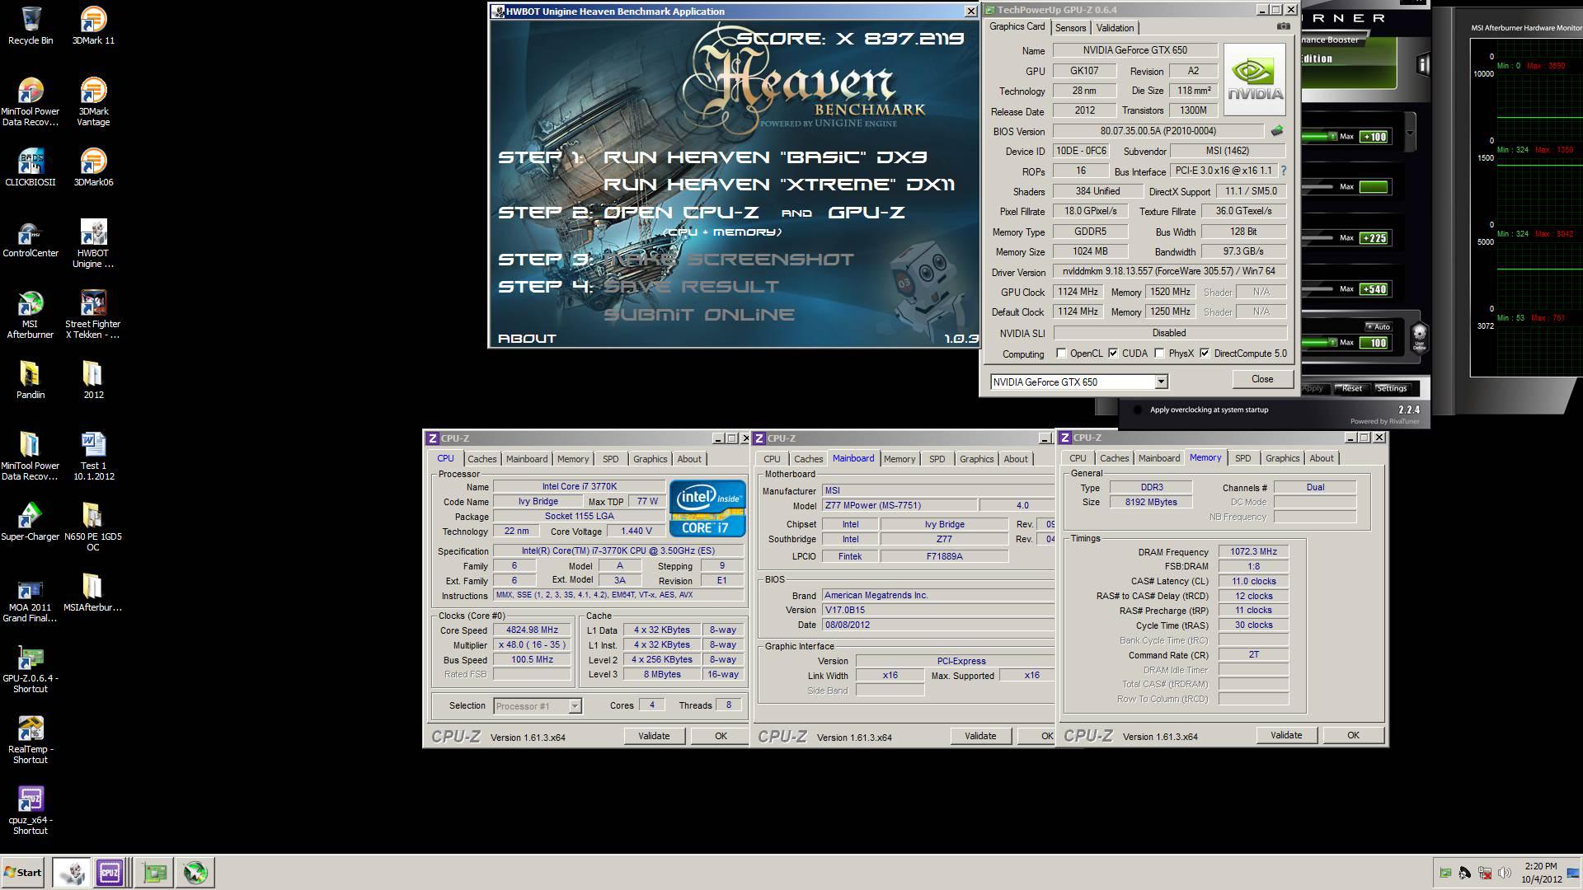Viewport: 1583px width, 890px height.
Task: Open the 2012 folder
Action: (93, 380)
